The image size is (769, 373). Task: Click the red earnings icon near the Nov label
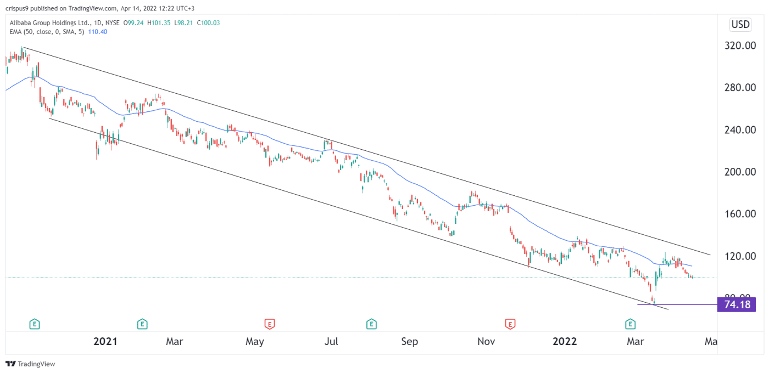(511, 324)
